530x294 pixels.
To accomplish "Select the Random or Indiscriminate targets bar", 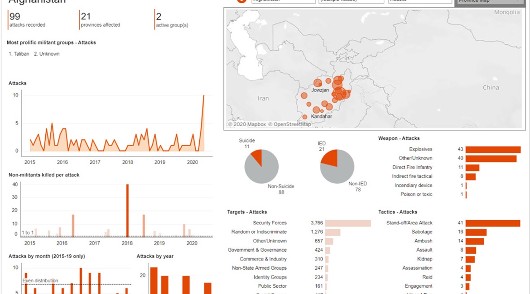I will 332,232.
